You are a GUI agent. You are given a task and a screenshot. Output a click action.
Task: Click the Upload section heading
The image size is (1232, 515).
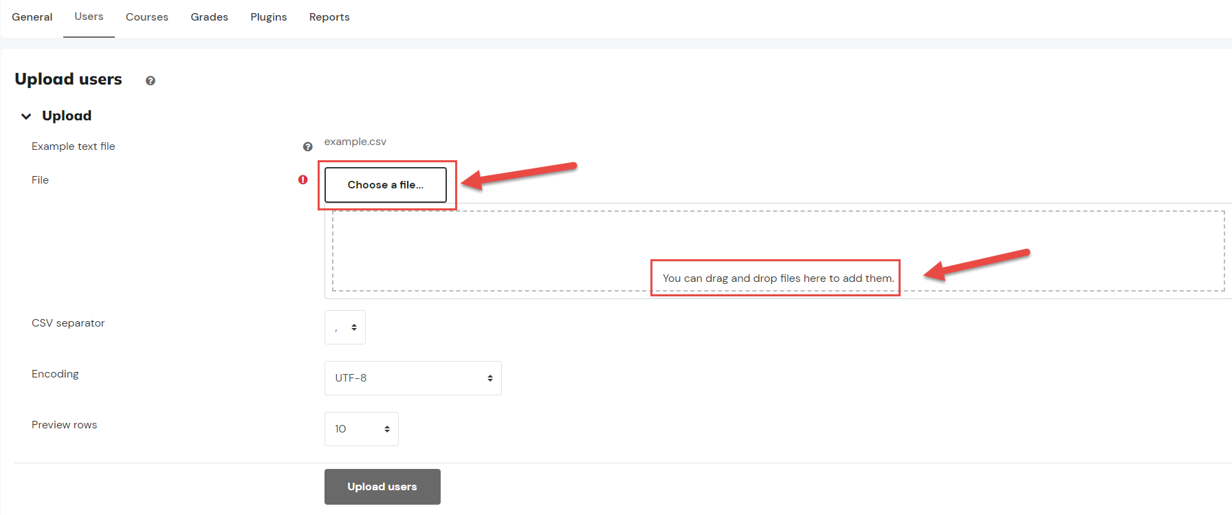click(67, 116)
